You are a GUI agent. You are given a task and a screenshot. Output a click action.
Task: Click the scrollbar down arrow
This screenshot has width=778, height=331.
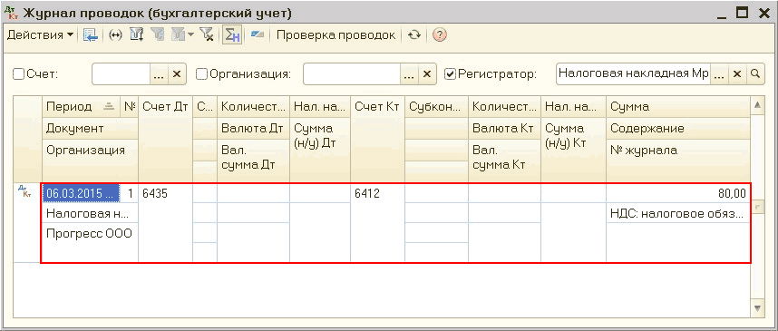(757, 308)
